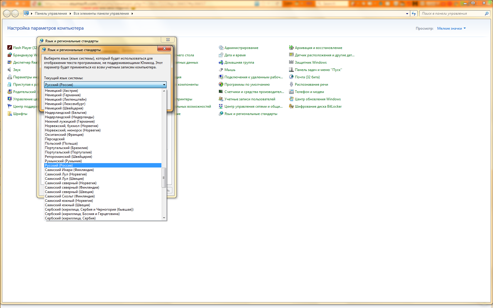
Task: Open Flash Player icon in Control Panel
Action: click(x=10, y=48)
